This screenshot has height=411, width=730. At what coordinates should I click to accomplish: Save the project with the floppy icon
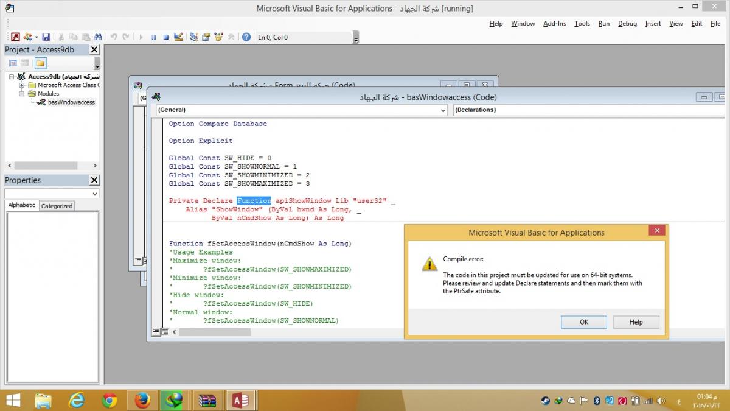tap(46, 37)
